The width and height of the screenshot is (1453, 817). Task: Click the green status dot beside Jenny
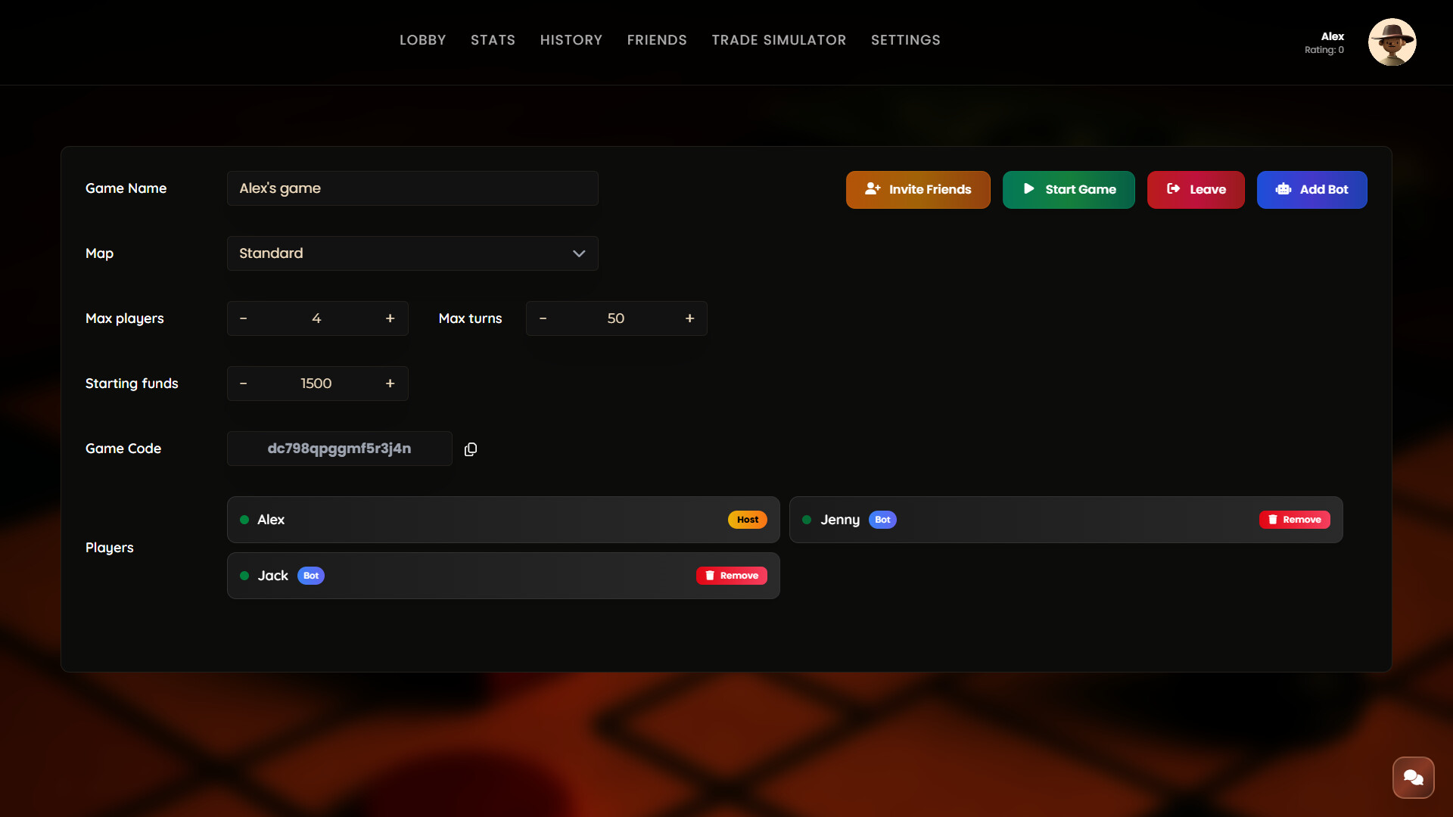click(805, 520)
